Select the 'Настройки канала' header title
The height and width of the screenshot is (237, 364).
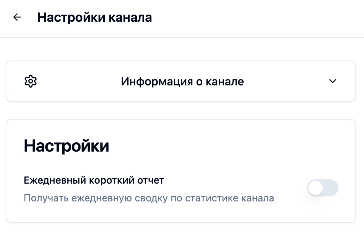coord(94,17)
